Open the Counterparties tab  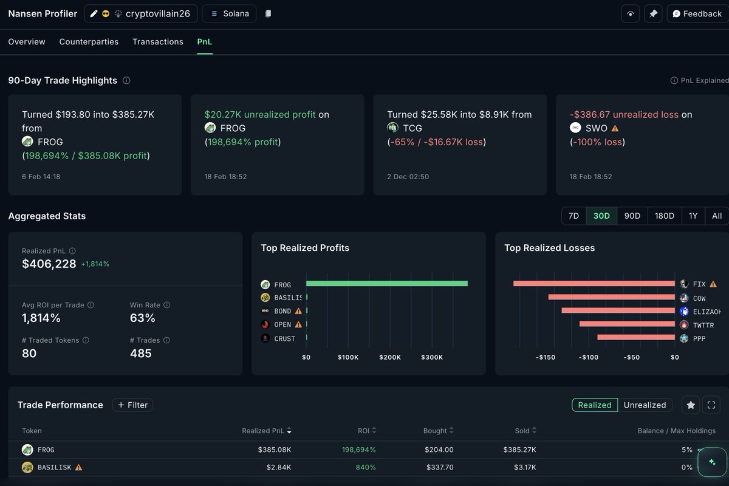[89, 41]
